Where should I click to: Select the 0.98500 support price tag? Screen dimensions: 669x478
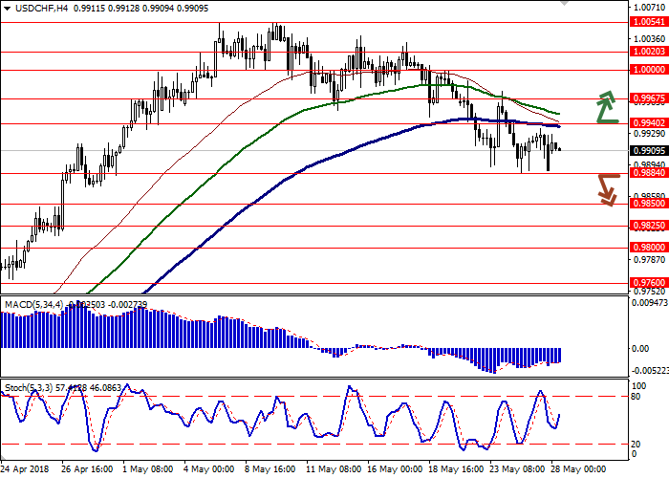point(649,204)
